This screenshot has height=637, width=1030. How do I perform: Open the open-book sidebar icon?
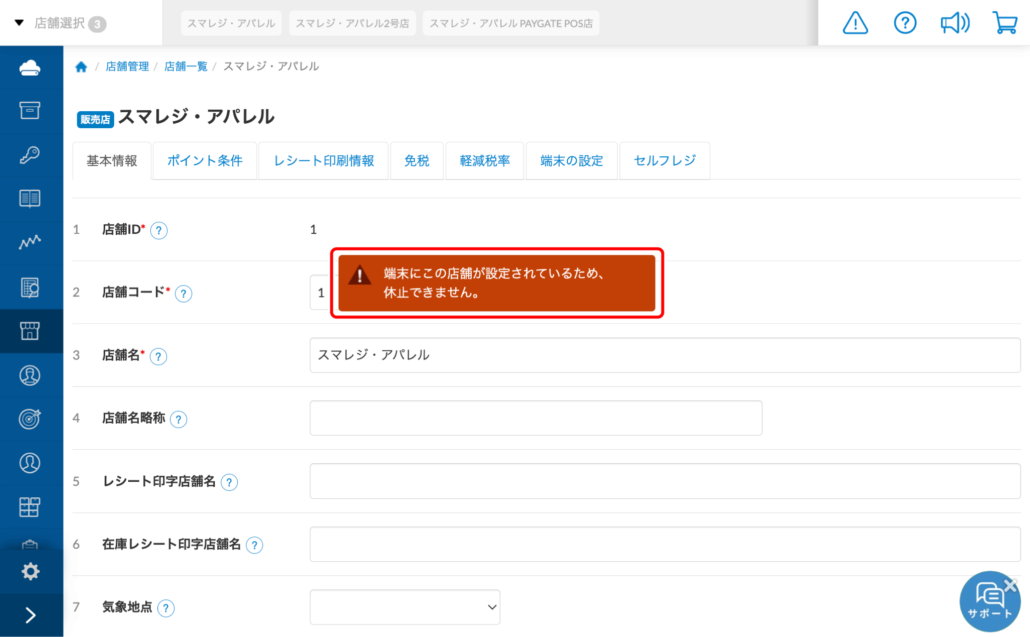click(x=30, y=199)
